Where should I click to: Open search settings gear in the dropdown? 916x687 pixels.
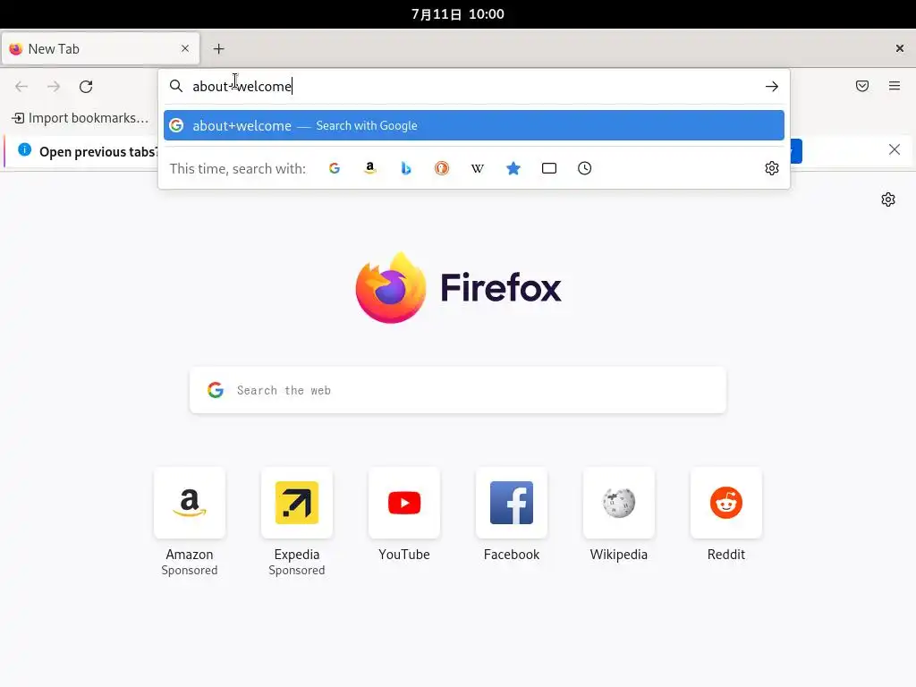click(772, 168)
